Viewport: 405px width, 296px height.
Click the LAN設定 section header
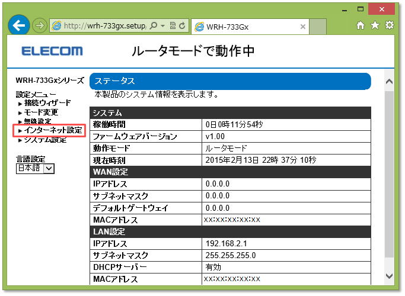click(x=230, y=231)
